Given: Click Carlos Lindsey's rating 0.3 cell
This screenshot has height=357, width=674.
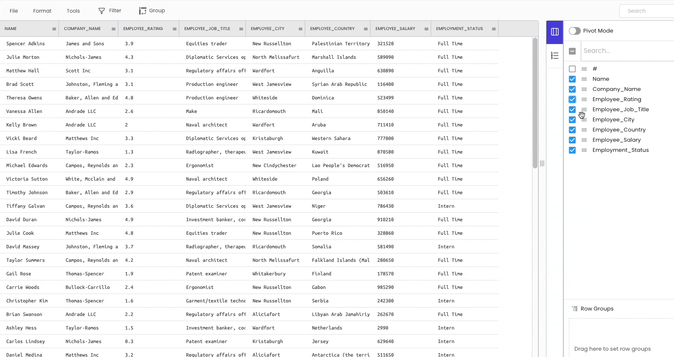Looking at the screenshot, I should pyautogui.click(x=149, y=341).
